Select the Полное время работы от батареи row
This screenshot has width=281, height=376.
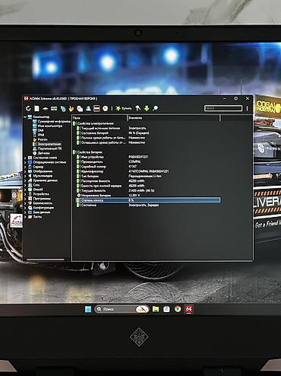tap(148, 138)
